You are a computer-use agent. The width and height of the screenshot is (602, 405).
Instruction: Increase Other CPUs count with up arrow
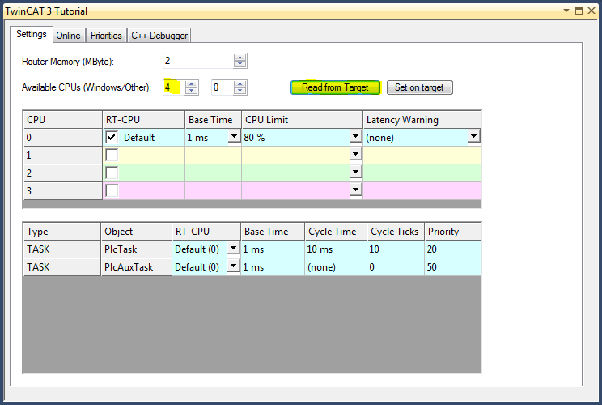pos(240,84)
